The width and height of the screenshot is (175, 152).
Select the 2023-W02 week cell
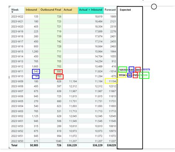17,116
